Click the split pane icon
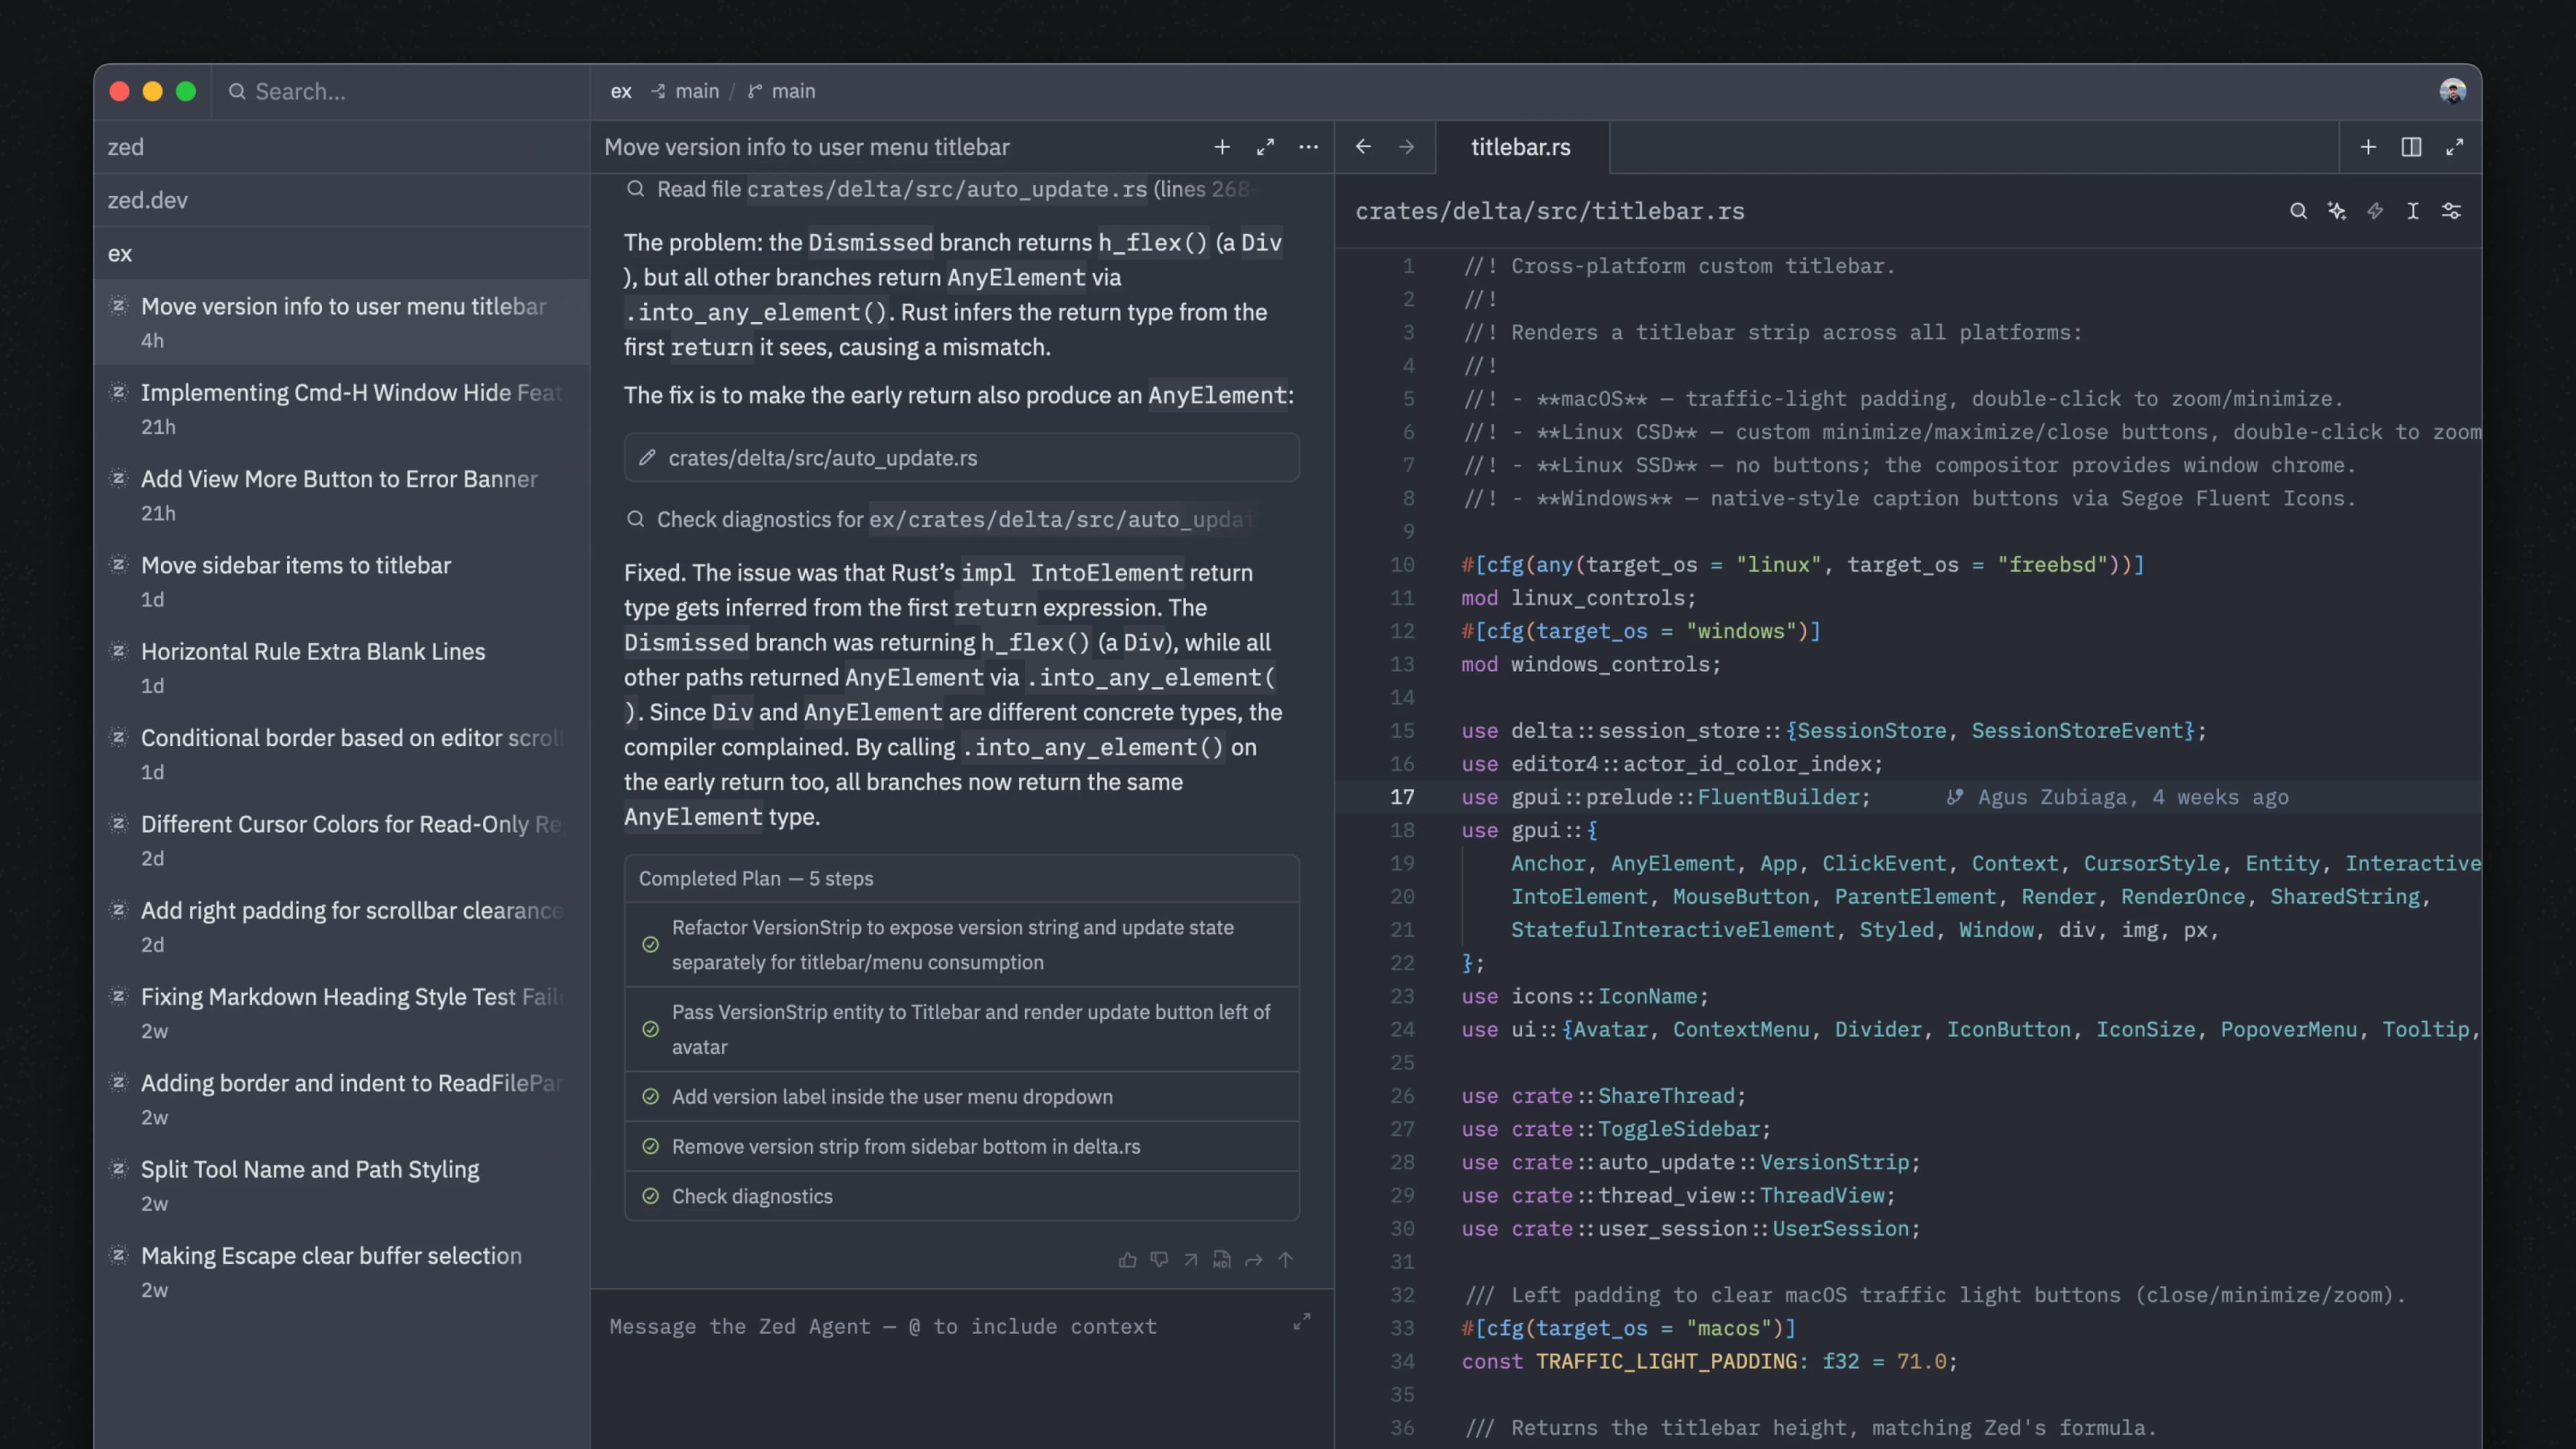The height and width of the screenshot is (1449, 2576). click(x=2411, y=147)
